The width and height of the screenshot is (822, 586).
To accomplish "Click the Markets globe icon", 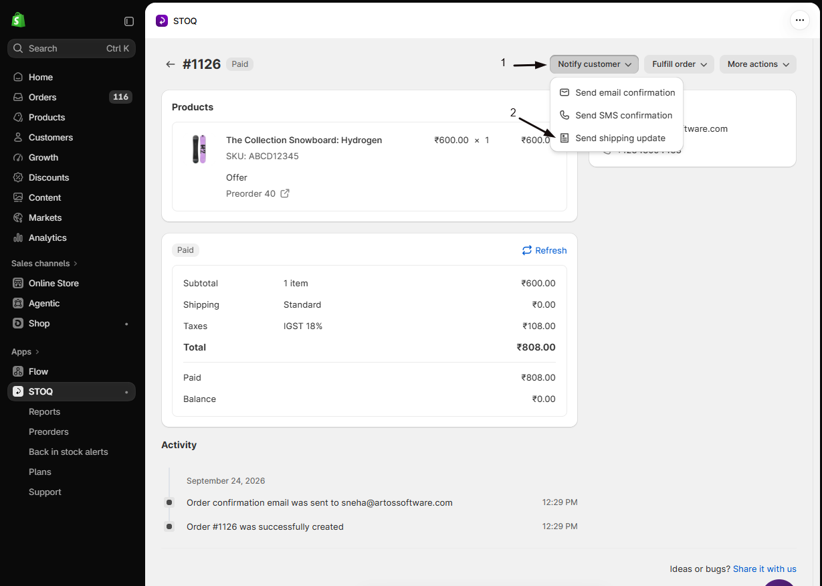I will (18, 217).
